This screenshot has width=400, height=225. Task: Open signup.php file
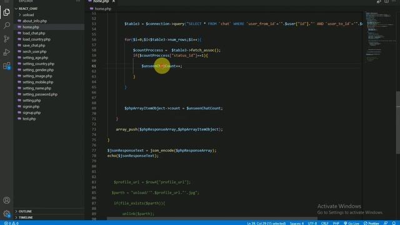pos(31,112)
